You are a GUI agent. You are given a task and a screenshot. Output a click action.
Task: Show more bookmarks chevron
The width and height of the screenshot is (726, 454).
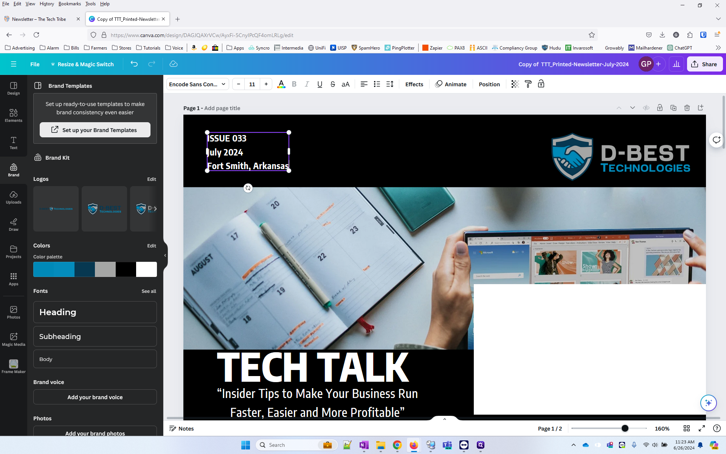tap(718, 48)
